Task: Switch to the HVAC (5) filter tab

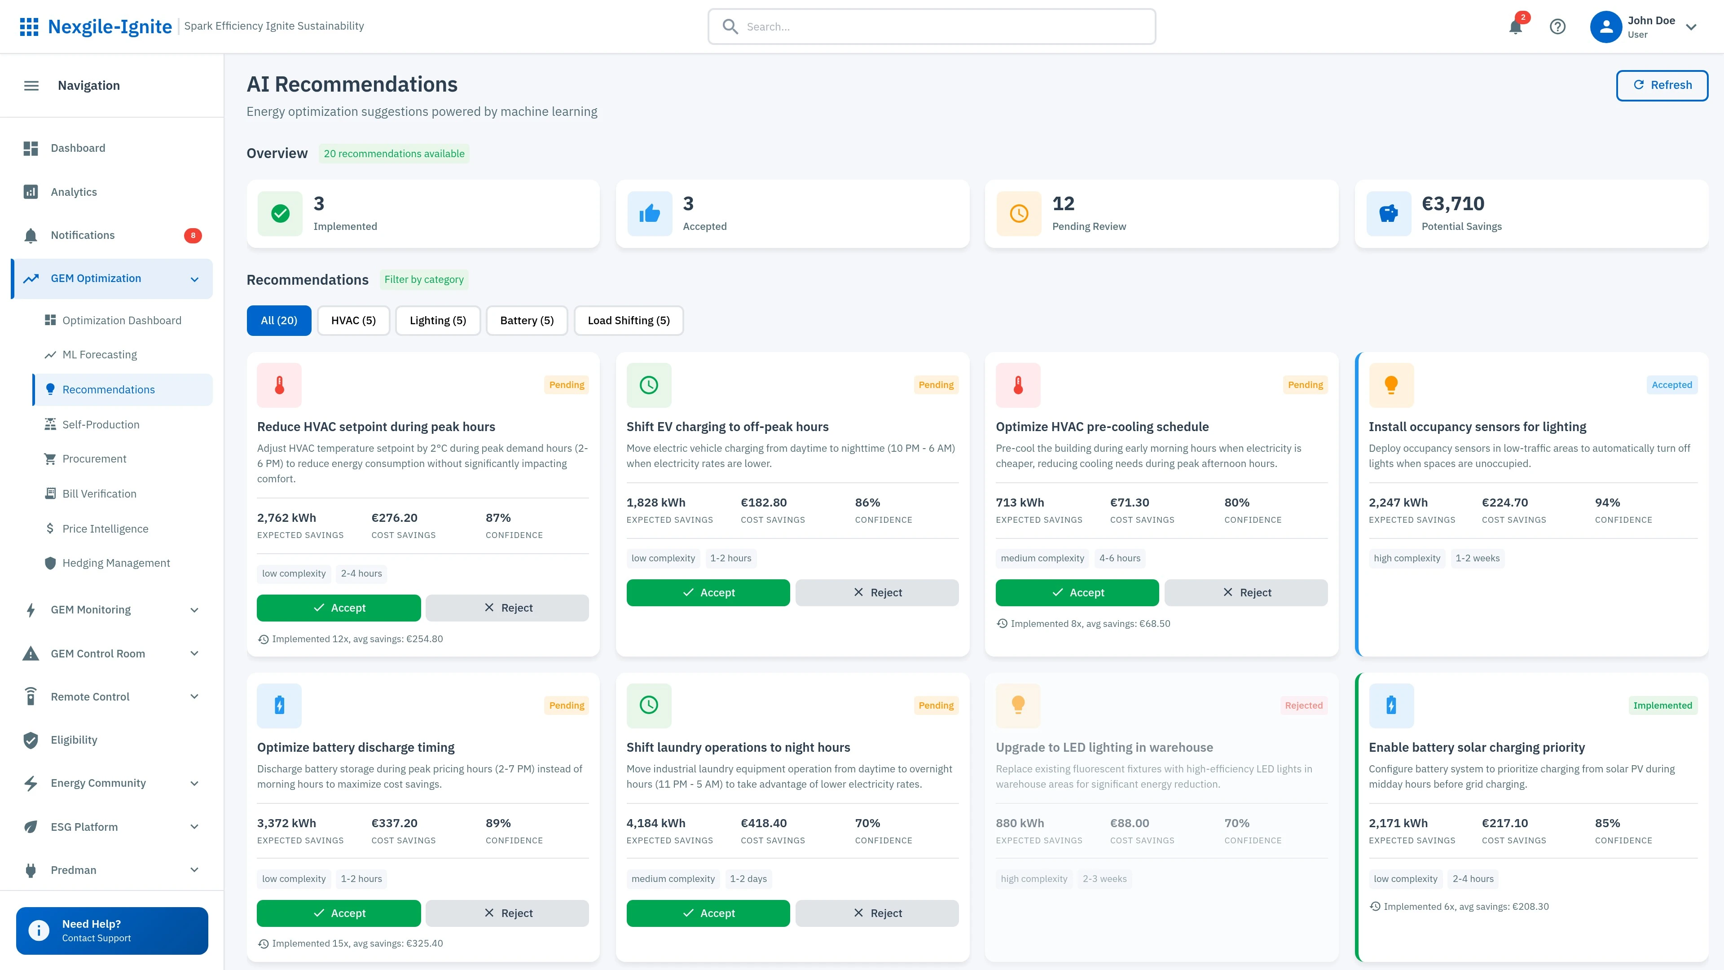Action: coord(353,320)
